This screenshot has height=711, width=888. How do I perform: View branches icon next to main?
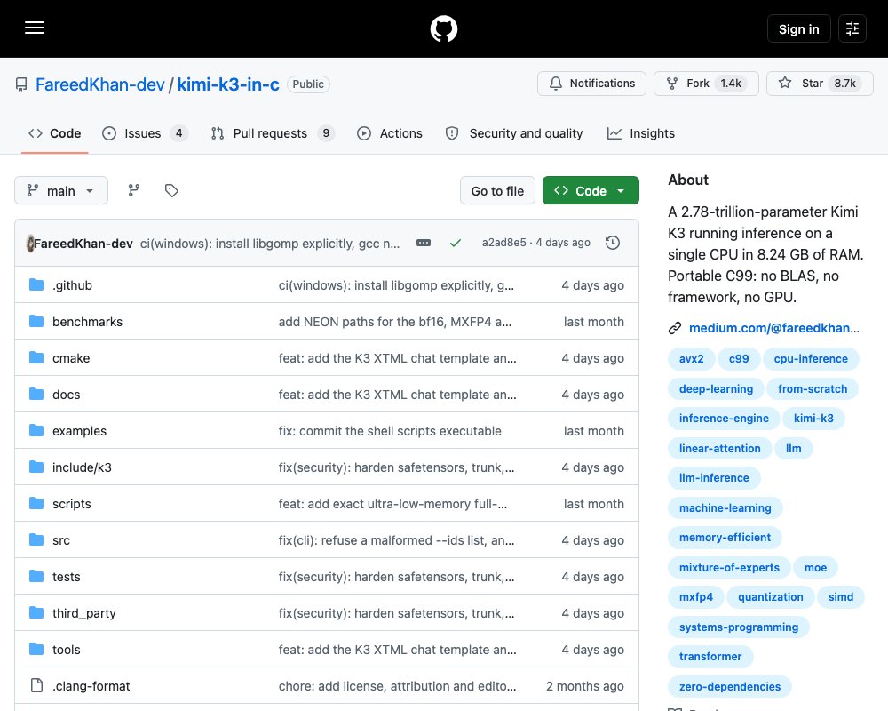(x=134, y=190)
